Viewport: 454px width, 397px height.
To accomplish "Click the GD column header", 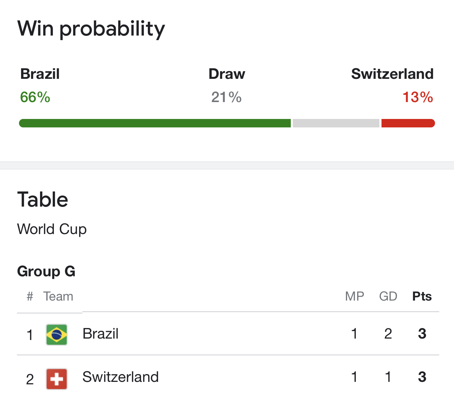I will 388,296.
